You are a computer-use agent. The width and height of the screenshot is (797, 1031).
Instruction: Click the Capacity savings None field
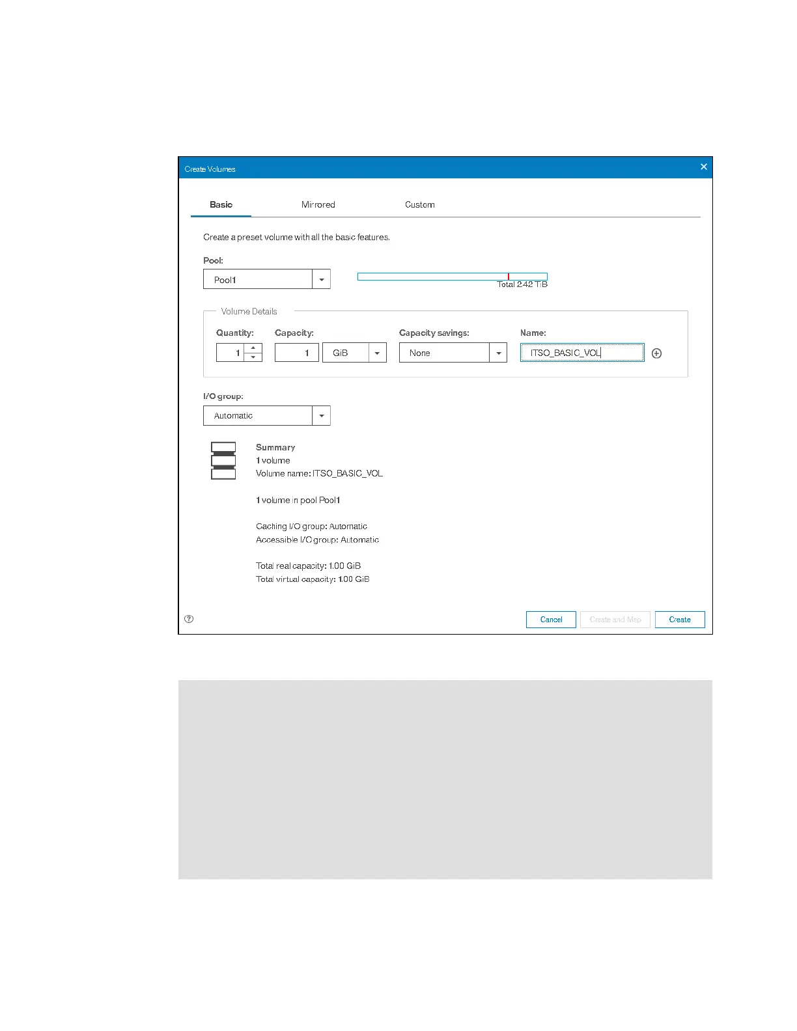coord(445,353)
